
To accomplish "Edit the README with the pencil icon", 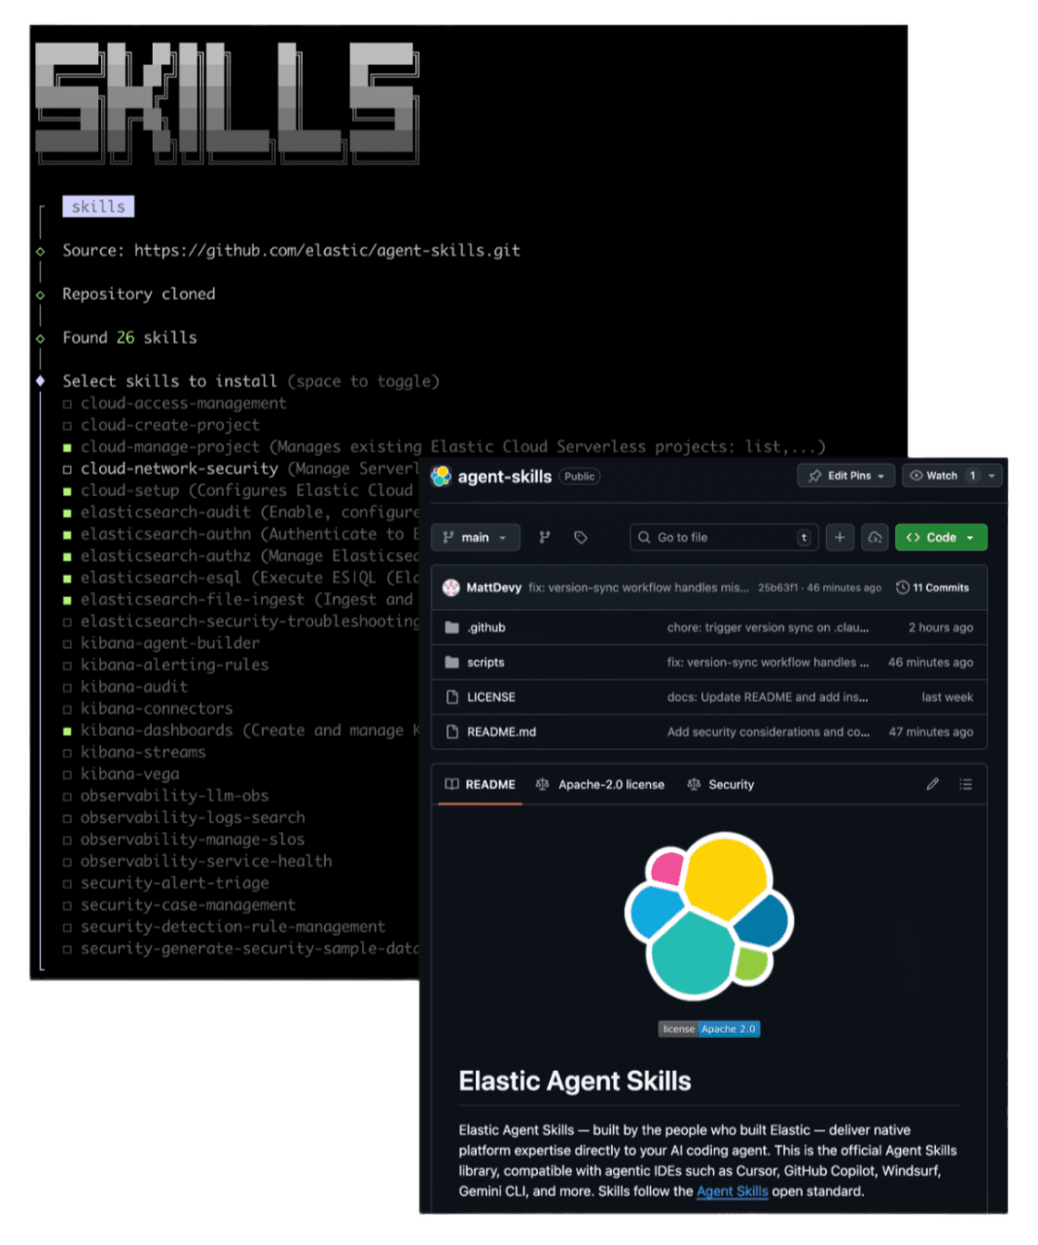I will [932, 784].
